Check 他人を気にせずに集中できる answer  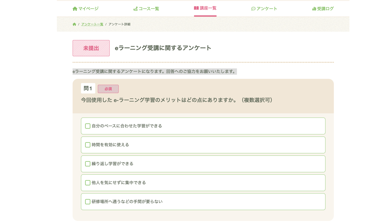coord(88,182)
